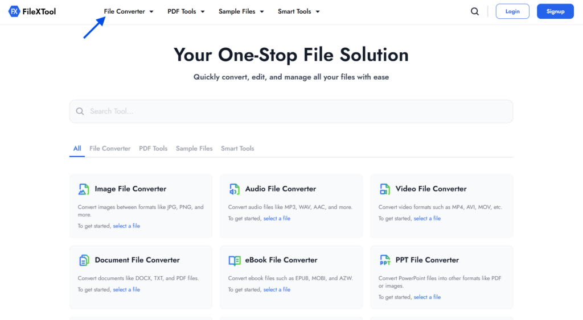Expand the PDF Tools dropdown arrow
This screenshot has height=320, width=583.
pos(203,11)
